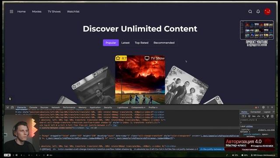Open the Watchlist nav link
Viewport: 280px width, 158px height.
[x=73, y=11]
